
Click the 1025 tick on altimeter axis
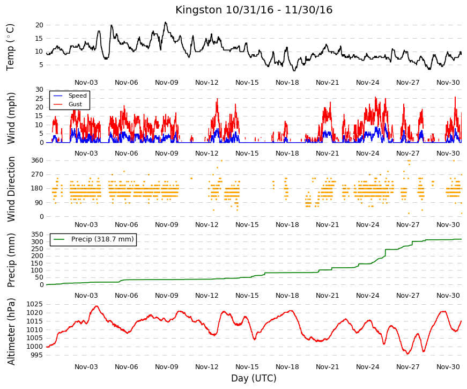pos(34,304)
